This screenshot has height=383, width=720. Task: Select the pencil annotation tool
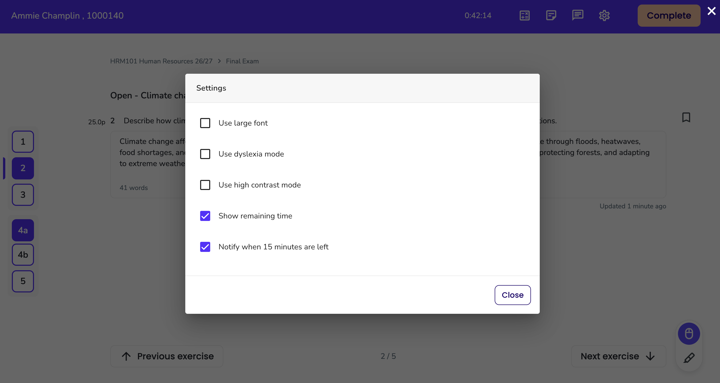[x=689, y=358]
